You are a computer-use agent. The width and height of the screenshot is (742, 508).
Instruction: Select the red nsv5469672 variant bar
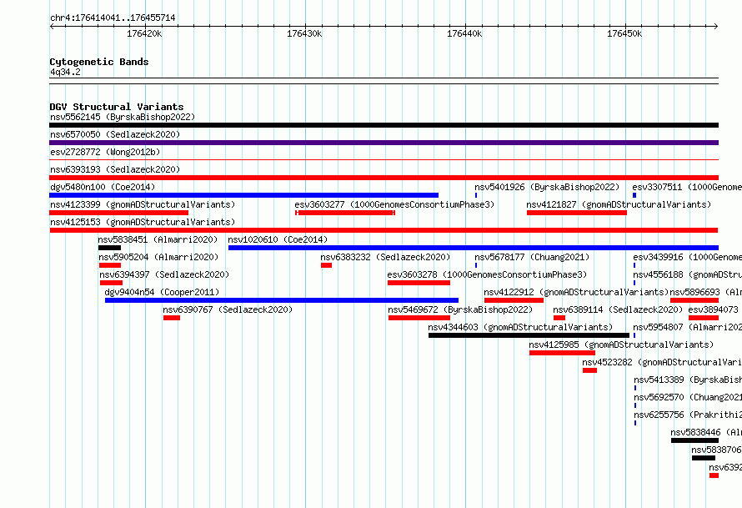[x=419, y=318]
